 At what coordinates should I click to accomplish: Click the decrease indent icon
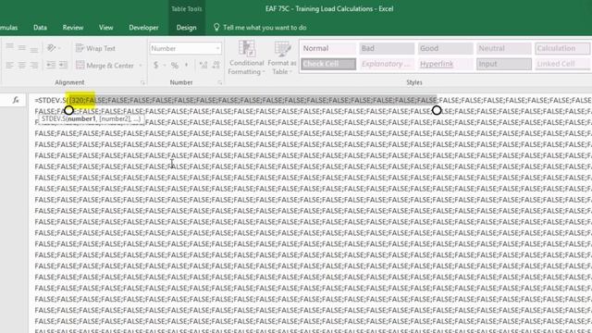[x=51, y=65]
